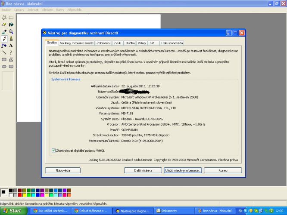Click the DirectX dialog title bar icon
287x215 pixels.
tap(44, 33)
